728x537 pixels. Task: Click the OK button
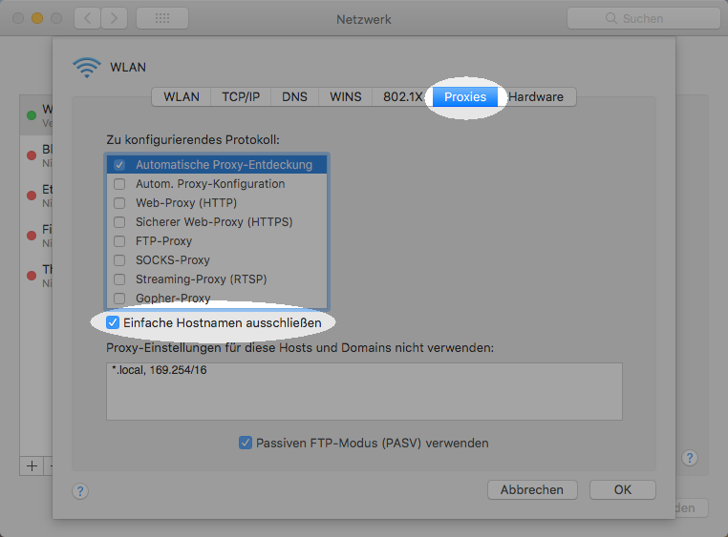point(622,489)
